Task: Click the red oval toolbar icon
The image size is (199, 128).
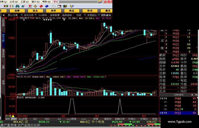Action: click(x=41, y=6)
